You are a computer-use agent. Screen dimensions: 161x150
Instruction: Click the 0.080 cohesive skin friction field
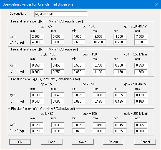[x=141, y=131]
